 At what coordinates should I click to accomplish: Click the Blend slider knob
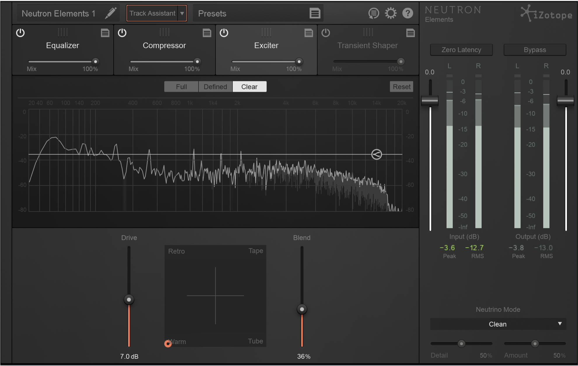point(302,309)
